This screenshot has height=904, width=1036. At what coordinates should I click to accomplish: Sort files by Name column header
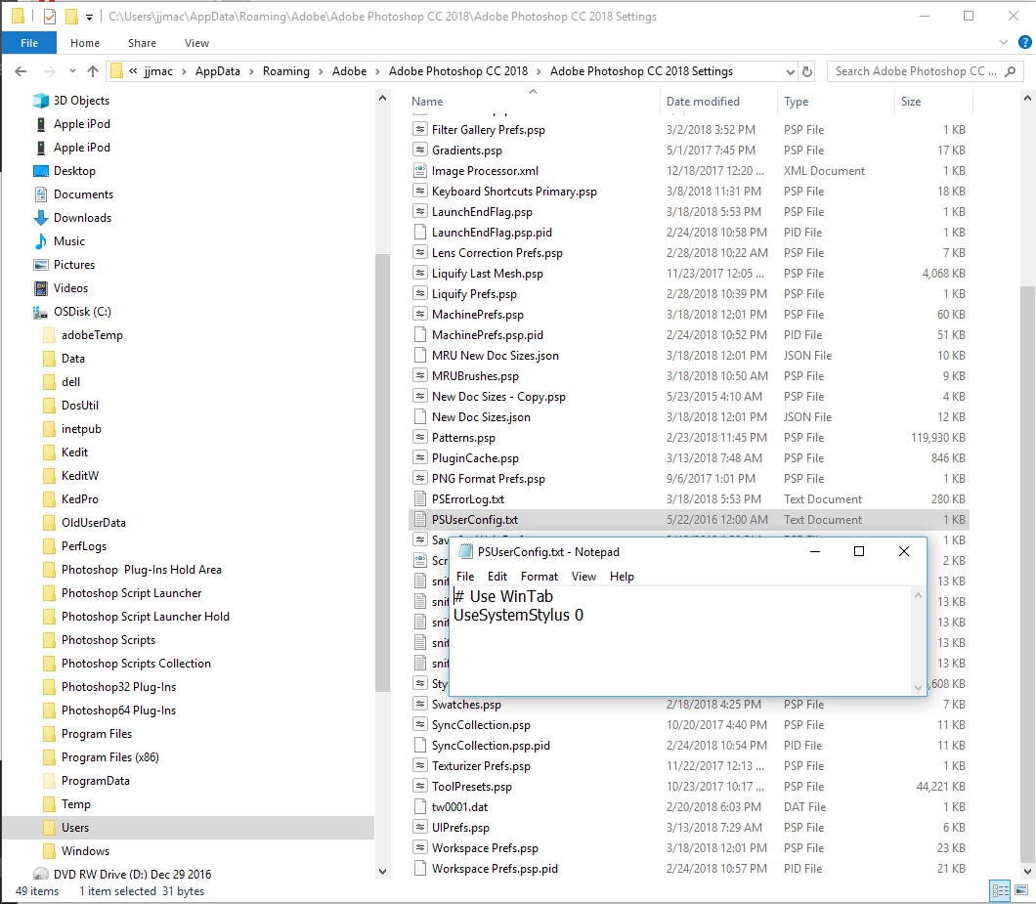(427, 101)
